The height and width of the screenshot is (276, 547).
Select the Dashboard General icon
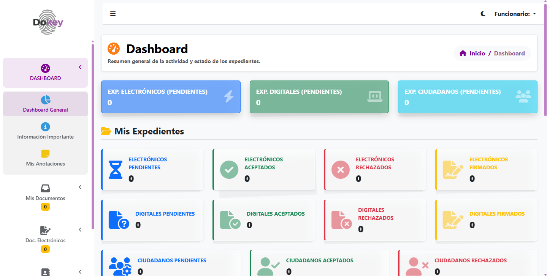(46, 99)
